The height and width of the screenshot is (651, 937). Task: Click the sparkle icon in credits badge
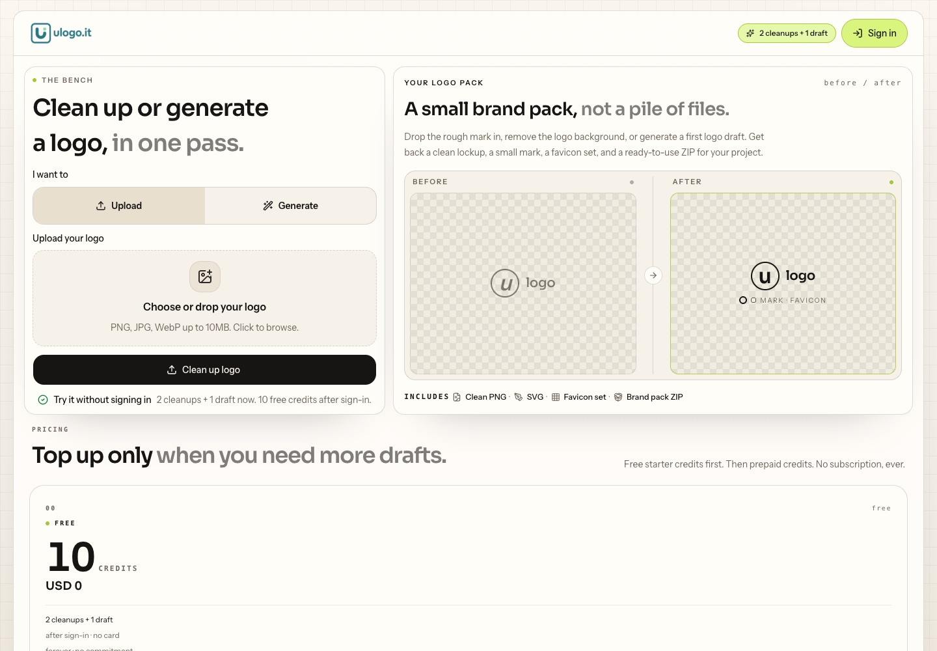coord(750,33)
